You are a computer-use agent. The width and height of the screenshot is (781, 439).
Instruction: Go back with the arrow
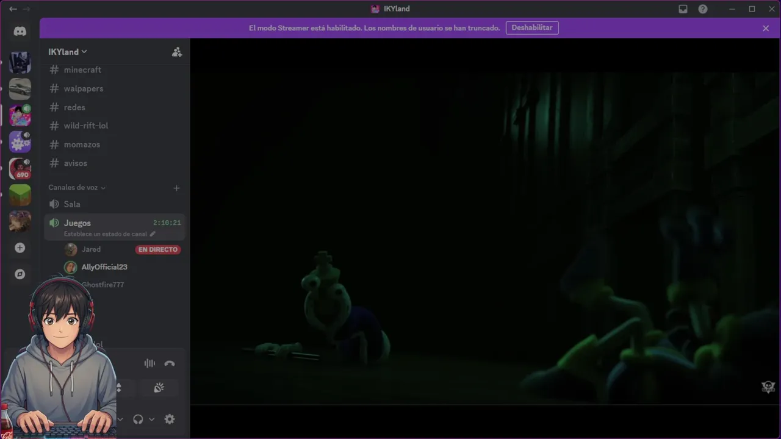pyautogui.click(x=13, y=9)
